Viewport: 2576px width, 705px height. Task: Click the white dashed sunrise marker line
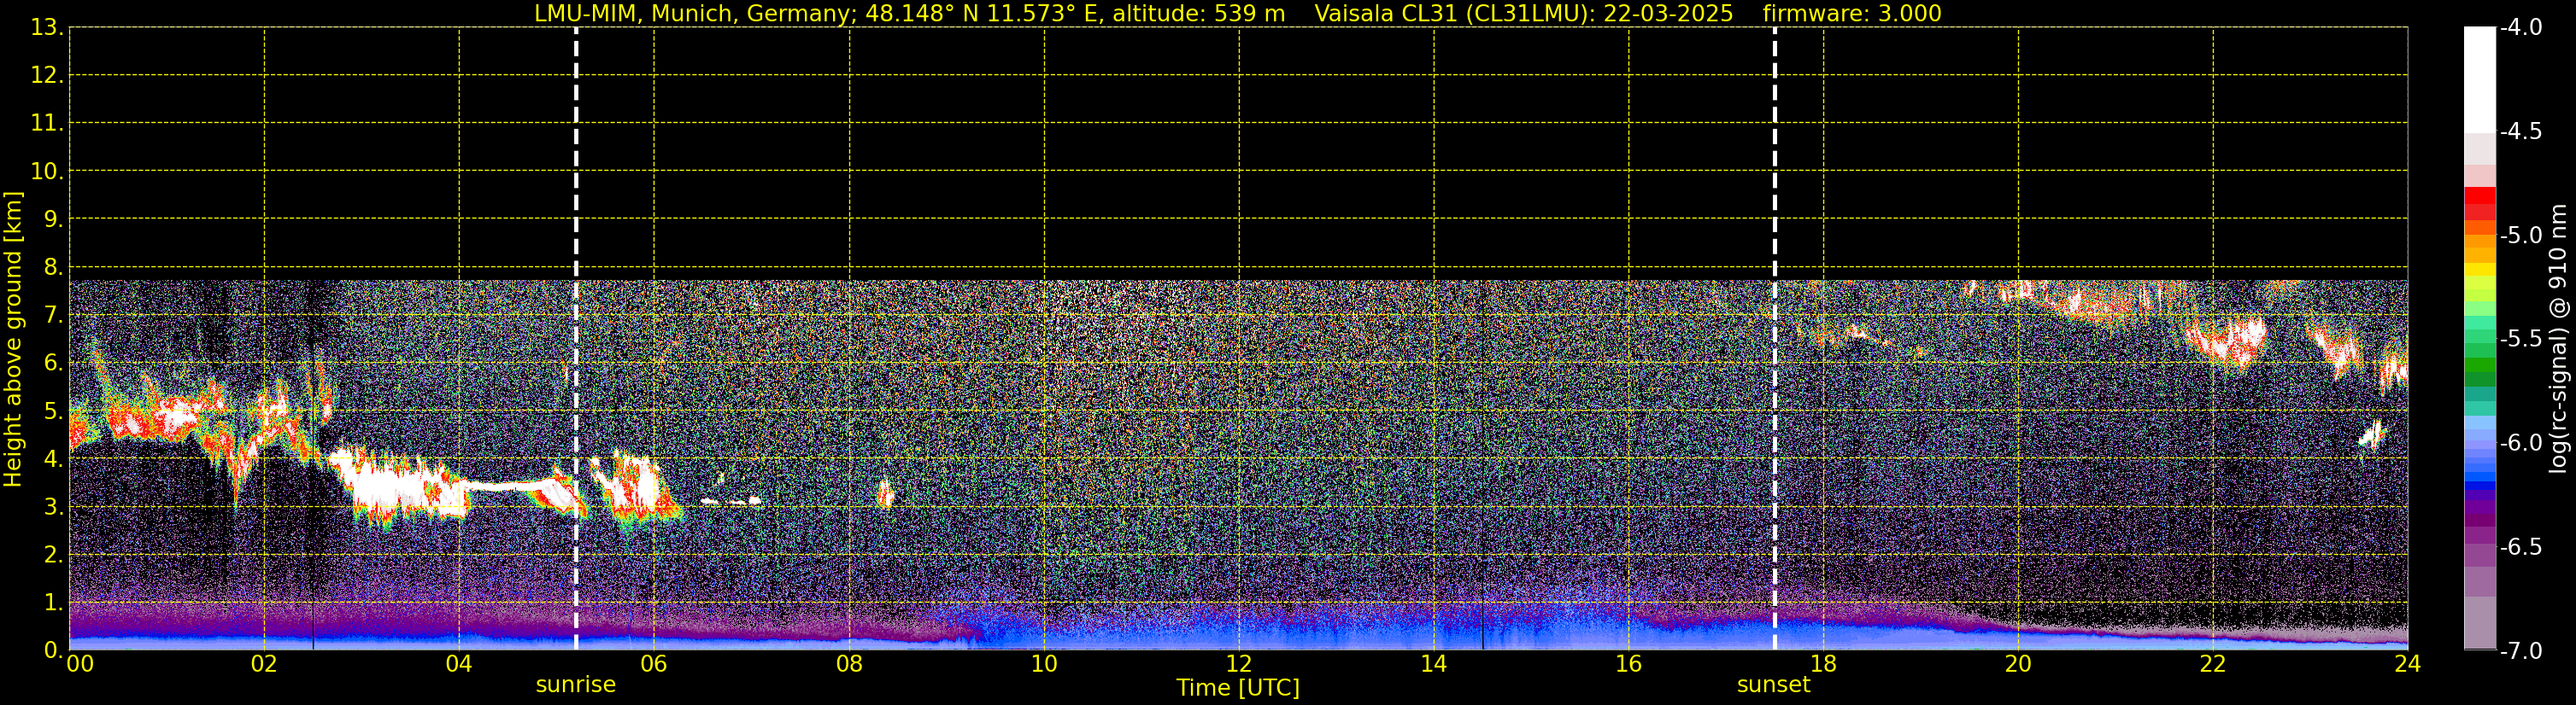click(x=576, y=339)
